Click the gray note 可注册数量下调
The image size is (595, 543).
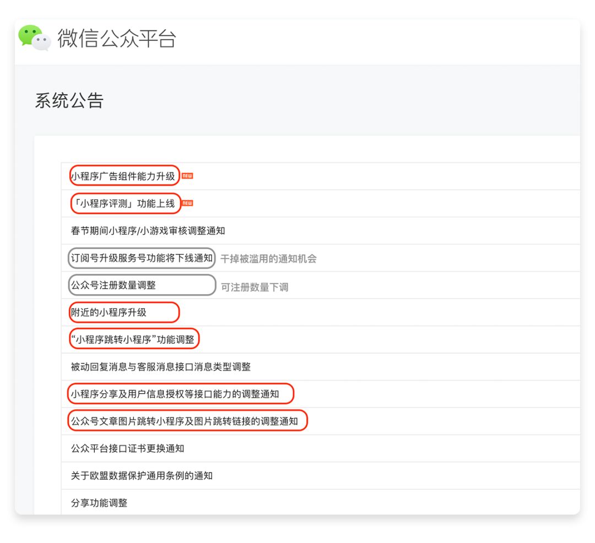coord(255,287)
